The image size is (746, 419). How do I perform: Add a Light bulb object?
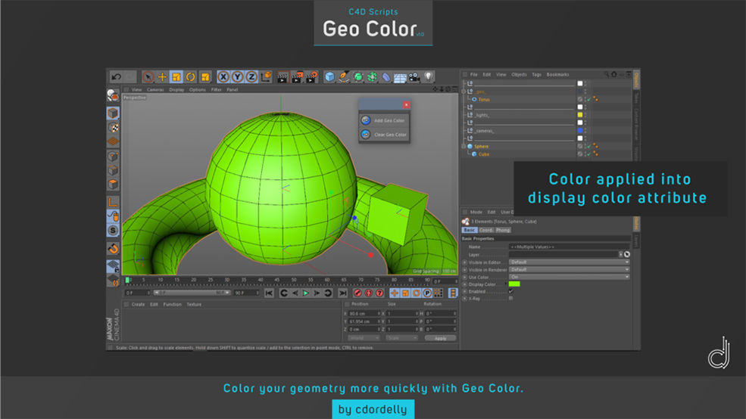coord(429,76)
